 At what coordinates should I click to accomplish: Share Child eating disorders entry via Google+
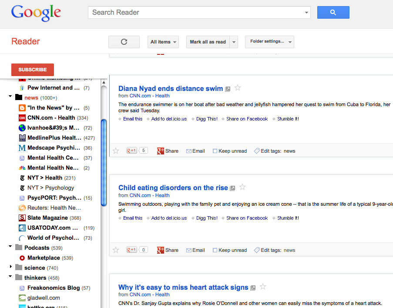coord(161,250)
